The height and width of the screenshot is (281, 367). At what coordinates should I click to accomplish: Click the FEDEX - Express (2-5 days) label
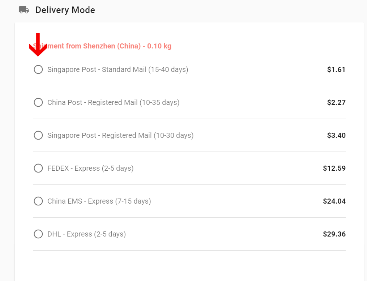click(90, 168)
